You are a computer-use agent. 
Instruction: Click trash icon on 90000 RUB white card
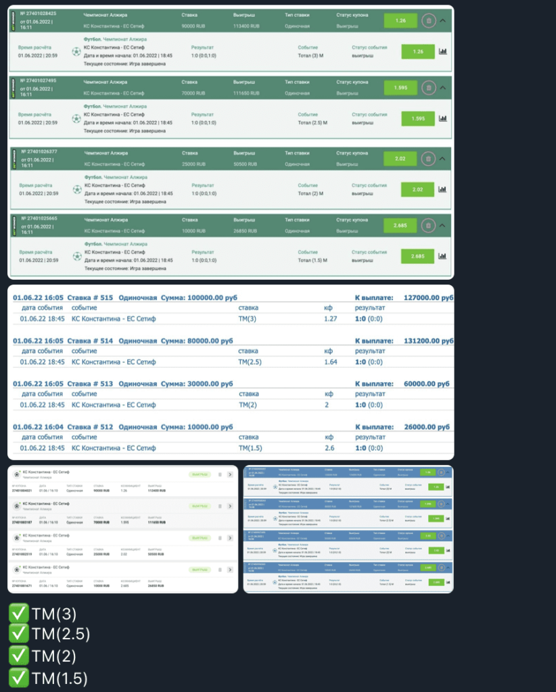tap(218, 476)
